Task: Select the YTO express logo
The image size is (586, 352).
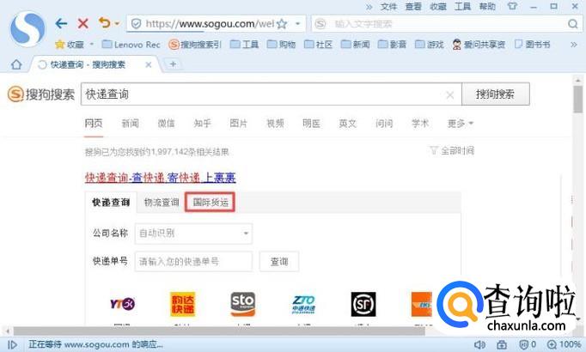Action: point(122,304)
